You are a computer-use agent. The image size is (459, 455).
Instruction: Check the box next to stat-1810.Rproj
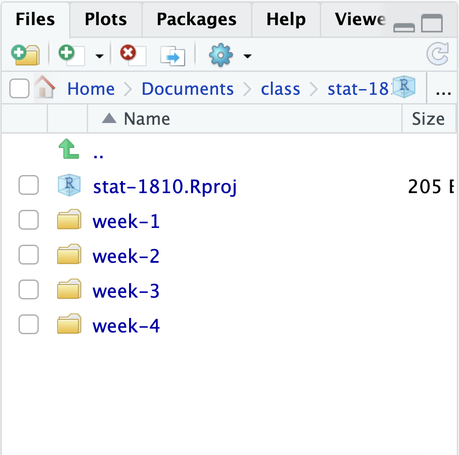[29, 185]
